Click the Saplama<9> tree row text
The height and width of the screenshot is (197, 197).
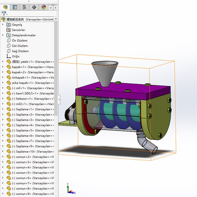[33, 146]
